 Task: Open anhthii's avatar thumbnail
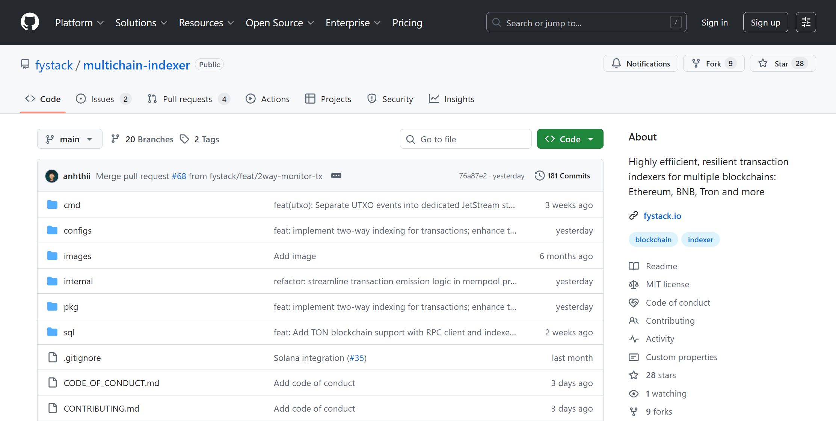click(x=52, y=176)
